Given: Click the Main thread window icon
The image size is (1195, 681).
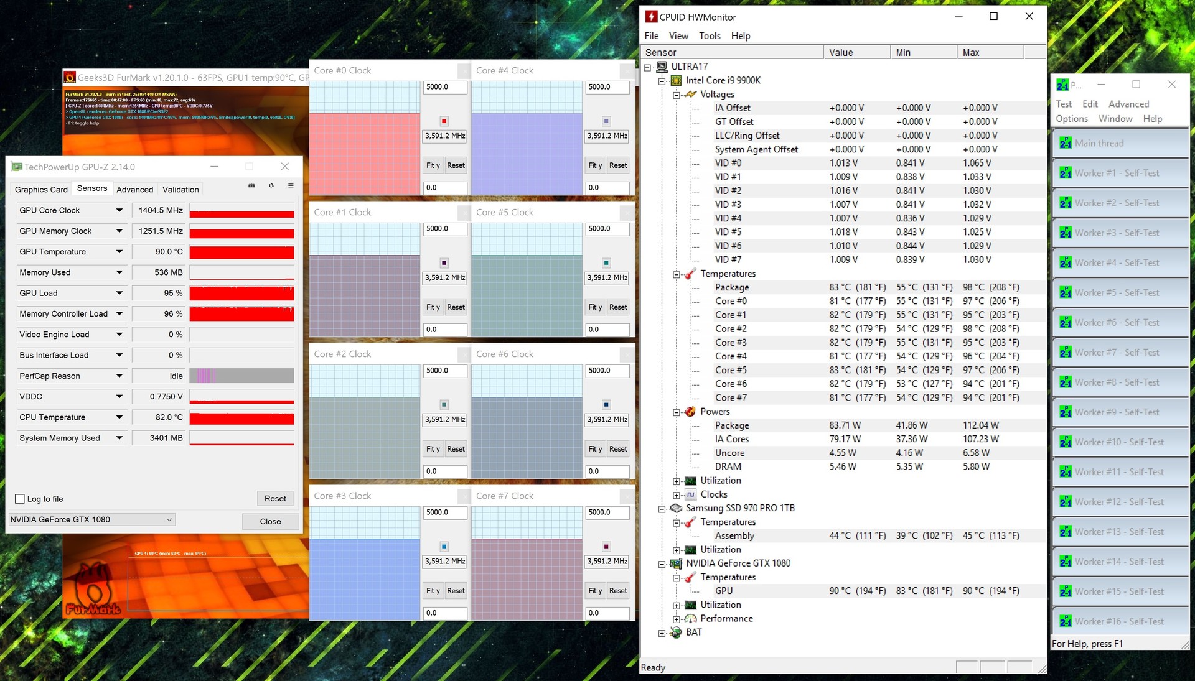Looking at the screenshot, I should [1066, 143].
